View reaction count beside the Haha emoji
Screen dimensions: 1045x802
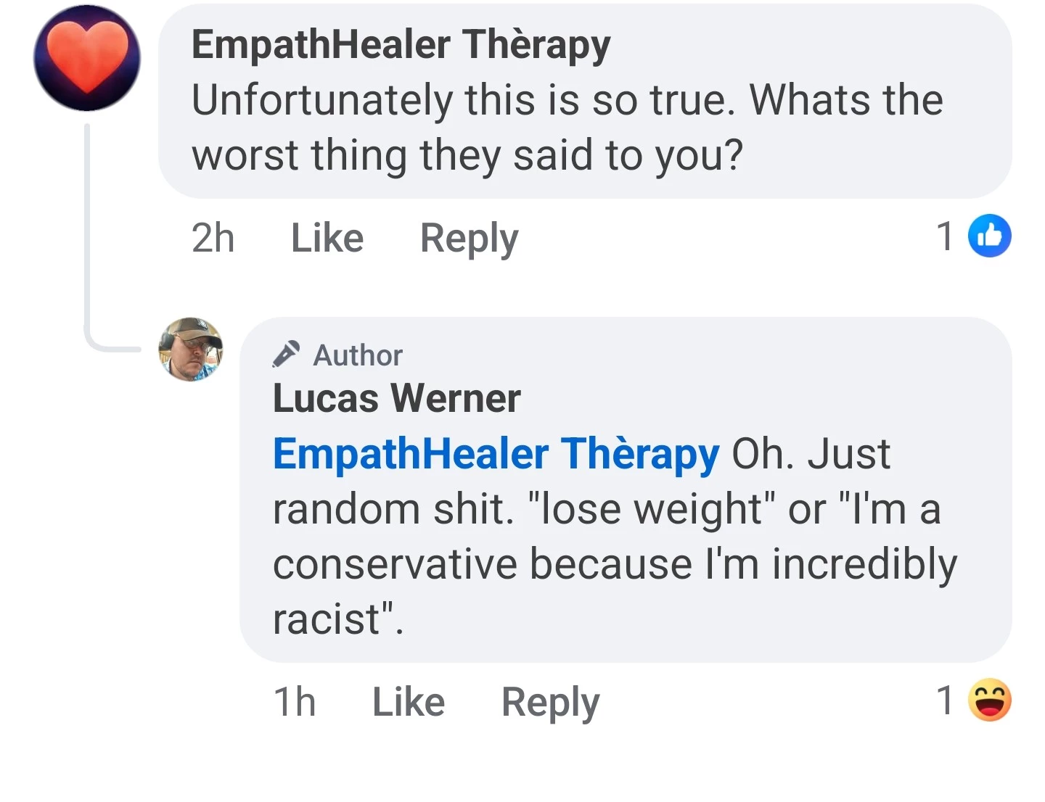[x=944, y=700]
